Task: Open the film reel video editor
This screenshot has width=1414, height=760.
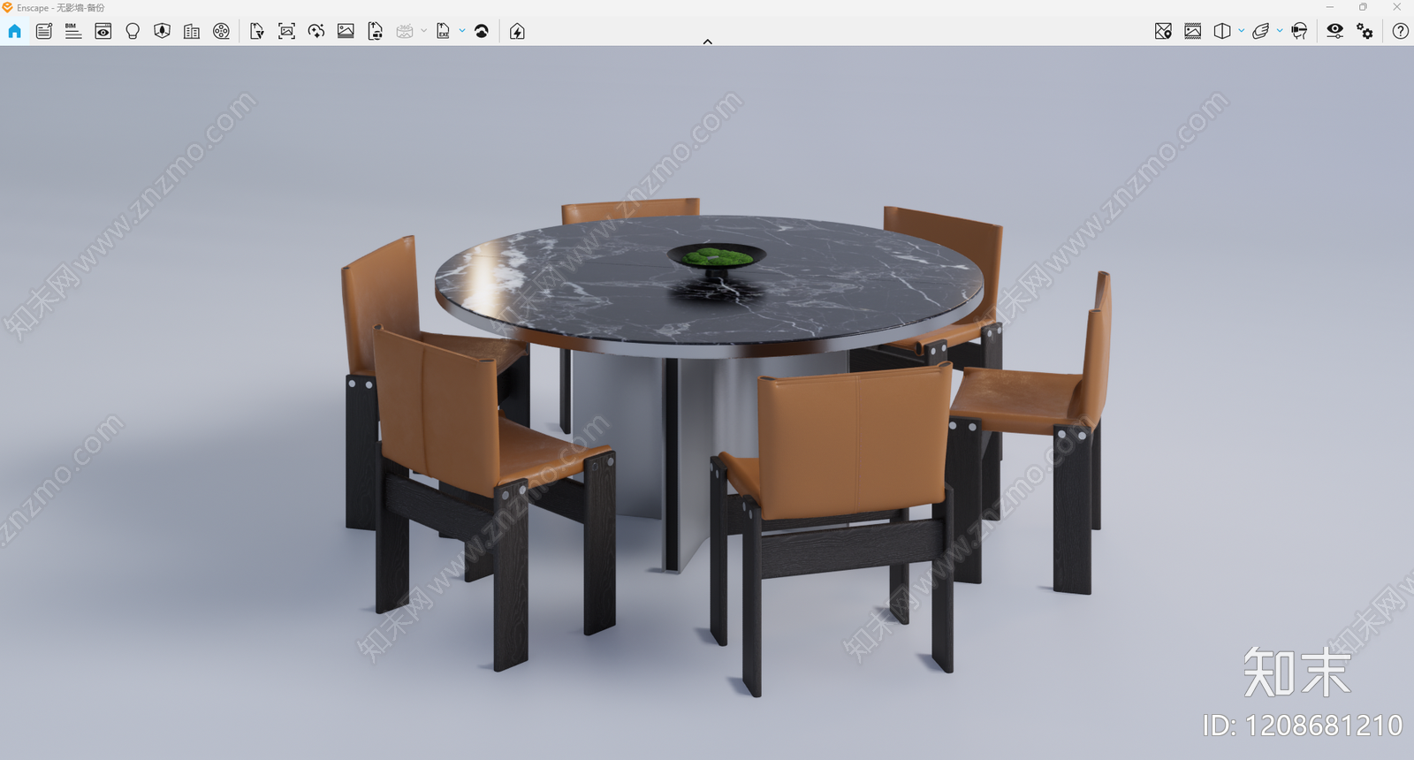Action: tap(221, 31)
